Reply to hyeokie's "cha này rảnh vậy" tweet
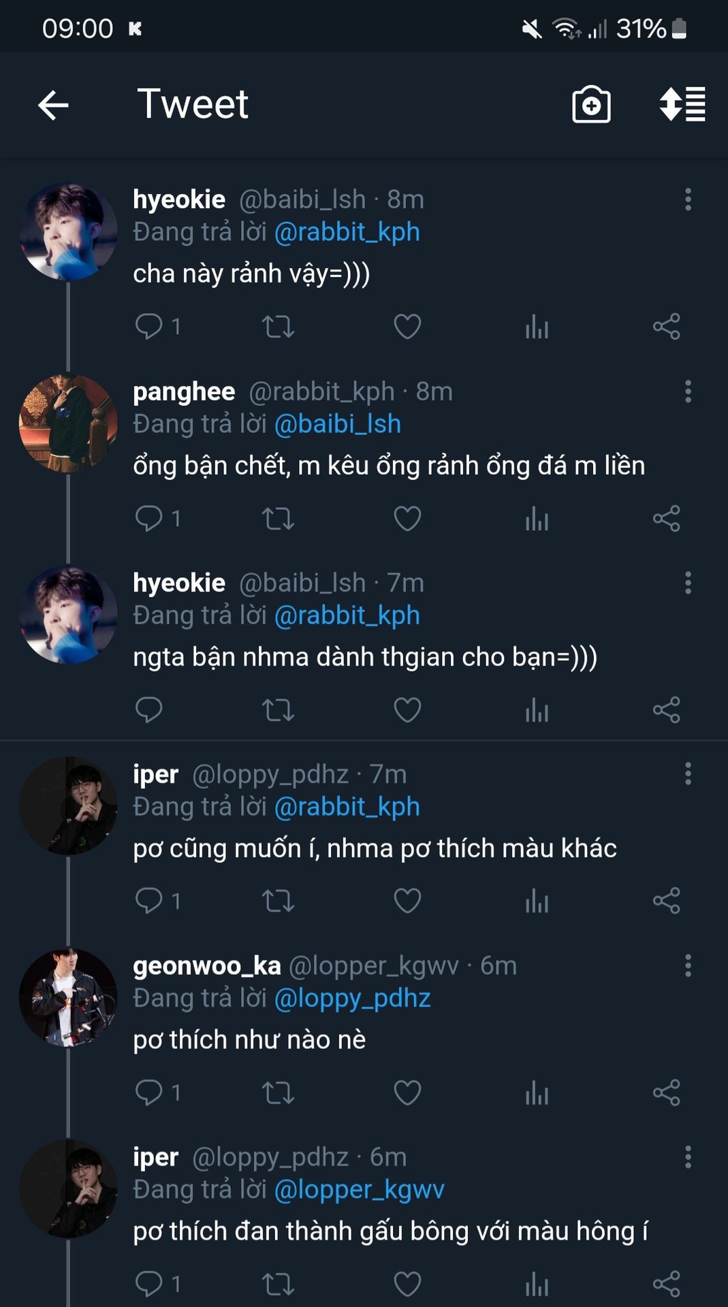 point(148,327)
